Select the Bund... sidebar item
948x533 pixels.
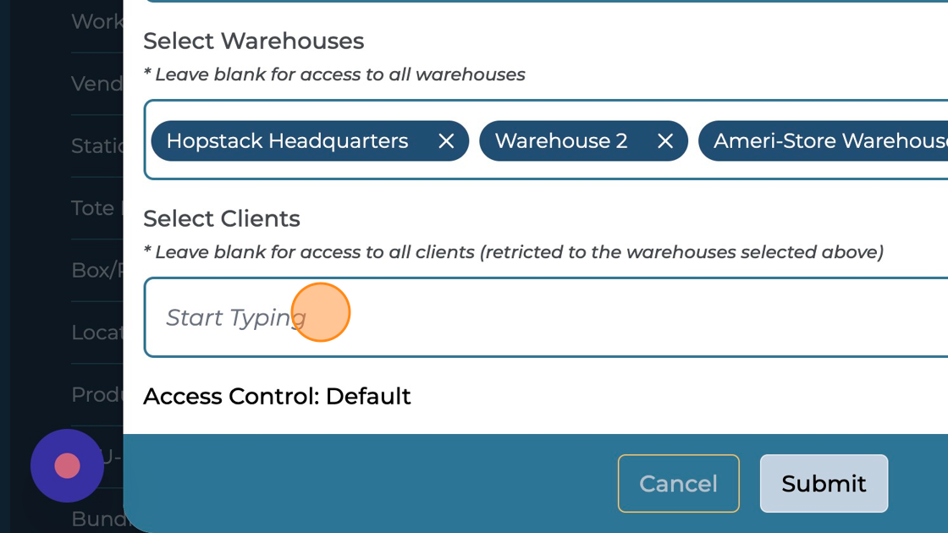(x=96, y=519)
